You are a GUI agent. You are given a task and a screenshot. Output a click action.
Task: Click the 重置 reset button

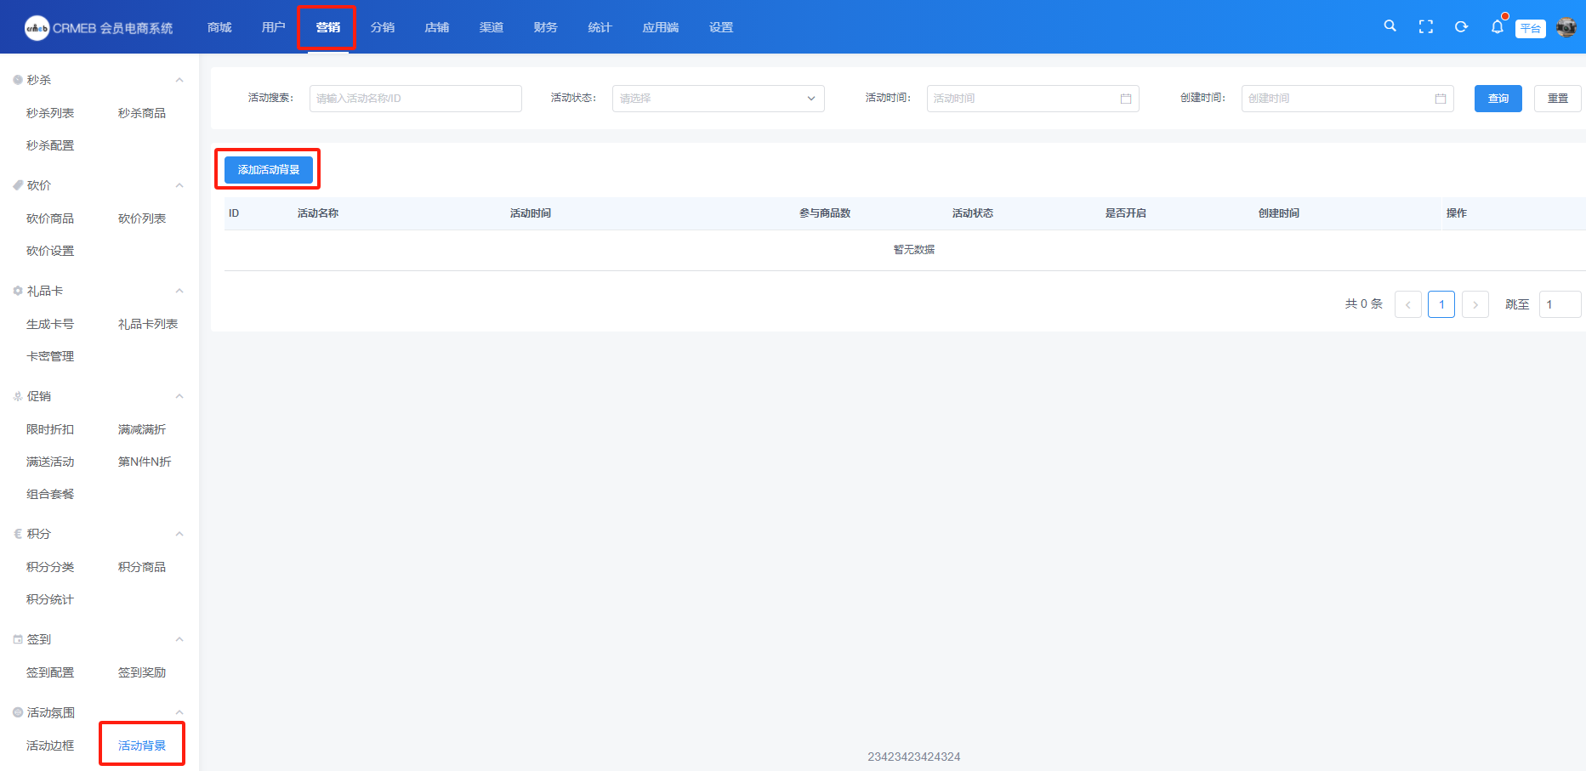(x=1557, y=99)
